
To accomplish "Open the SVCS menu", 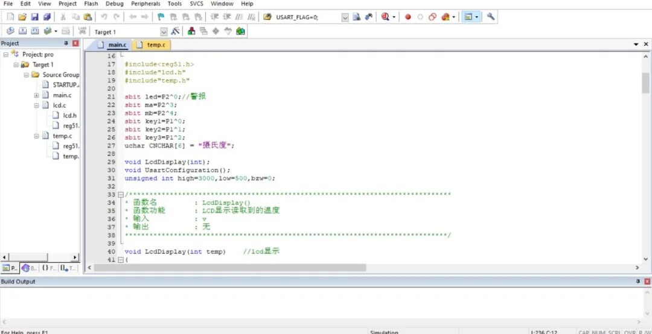I will (197, 4).
